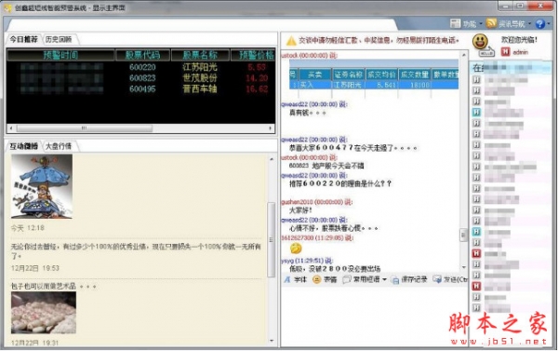Click the chat log scrollbar thumb
The width and height of the screenshot is (558, 351).
[463, 235]
